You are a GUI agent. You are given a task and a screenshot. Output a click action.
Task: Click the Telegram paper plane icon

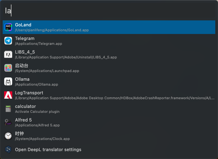coord(8,41)
